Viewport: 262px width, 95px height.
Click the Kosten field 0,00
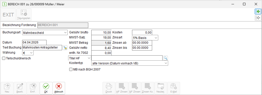pos(142,33)
